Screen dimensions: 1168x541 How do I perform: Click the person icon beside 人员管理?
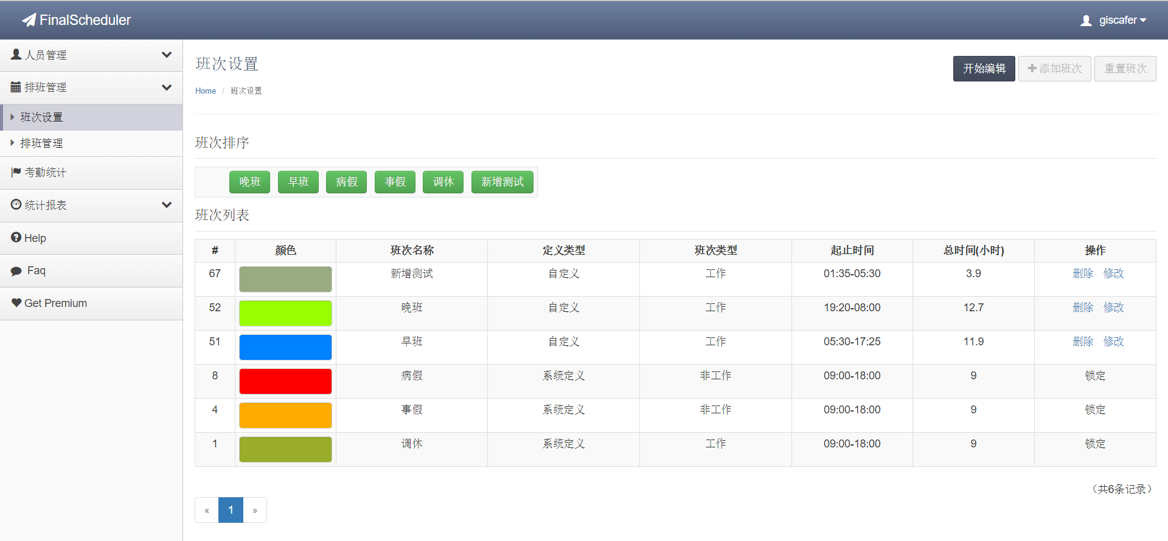click(16, 55)
